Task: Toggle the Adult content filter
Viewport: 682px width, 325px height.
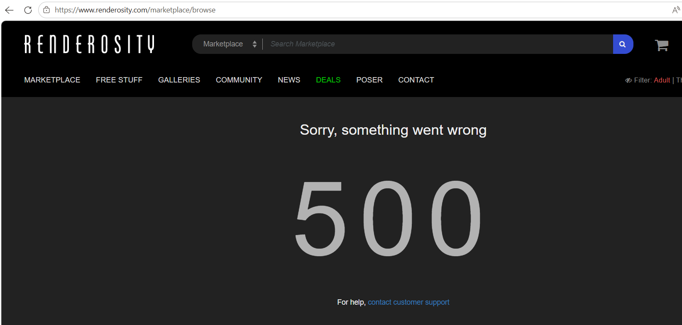Action: coord(662,80)
